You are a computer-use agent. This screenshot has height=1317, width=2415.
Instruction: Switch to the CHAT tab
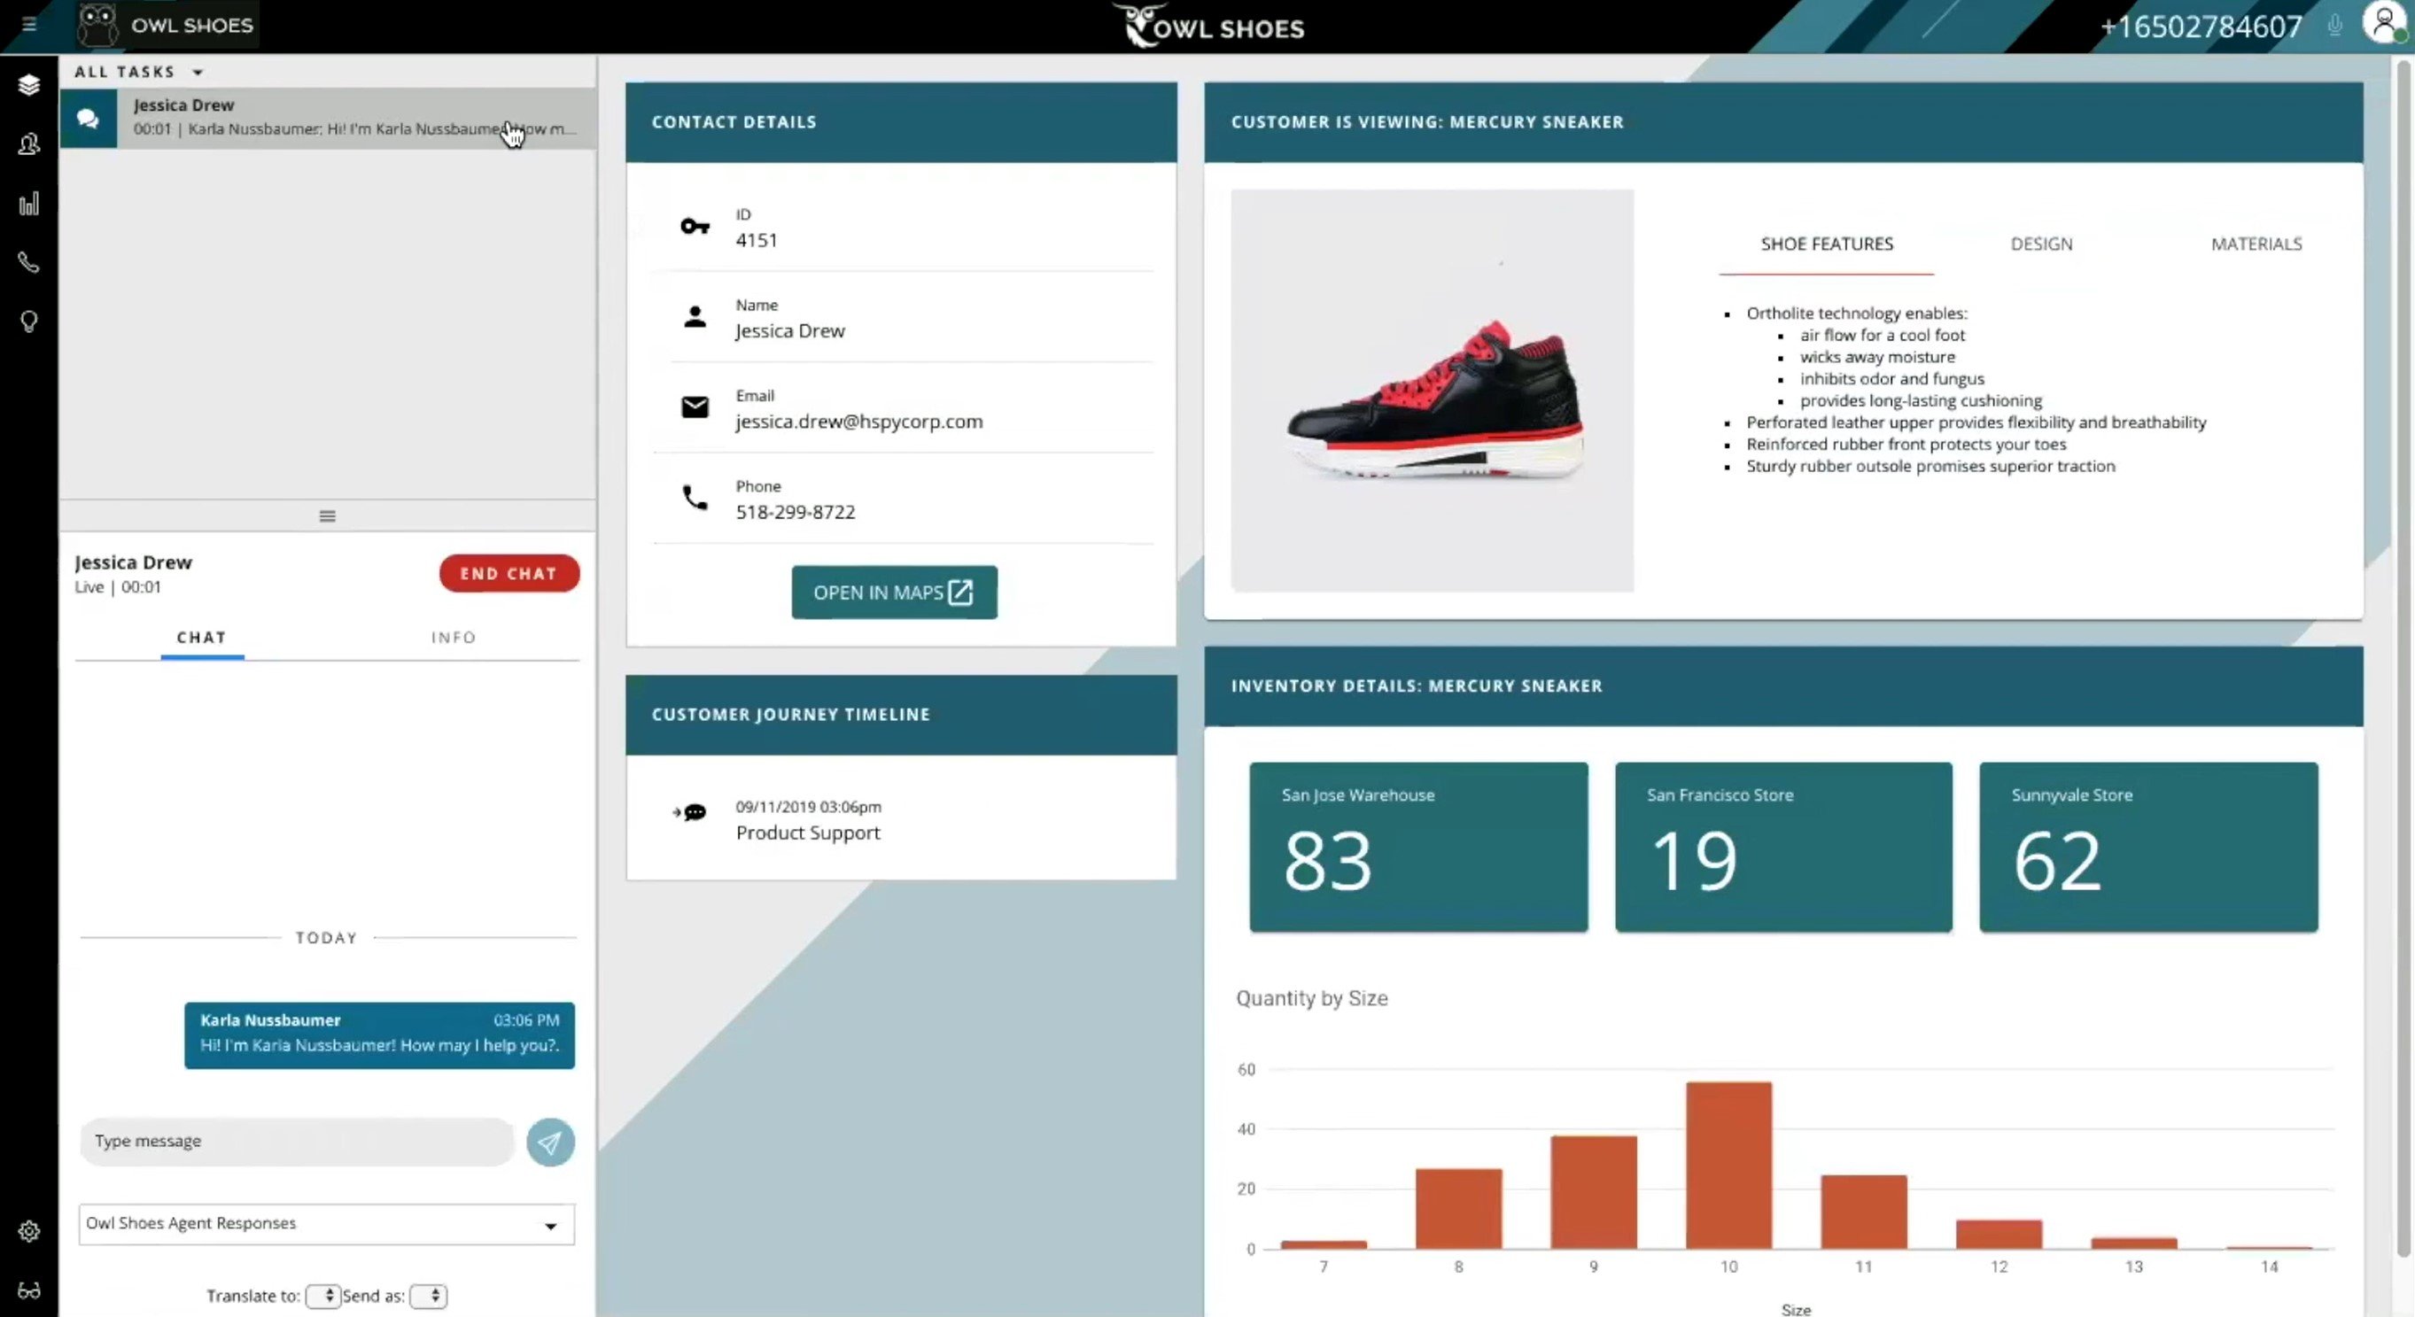coord(201,636)
